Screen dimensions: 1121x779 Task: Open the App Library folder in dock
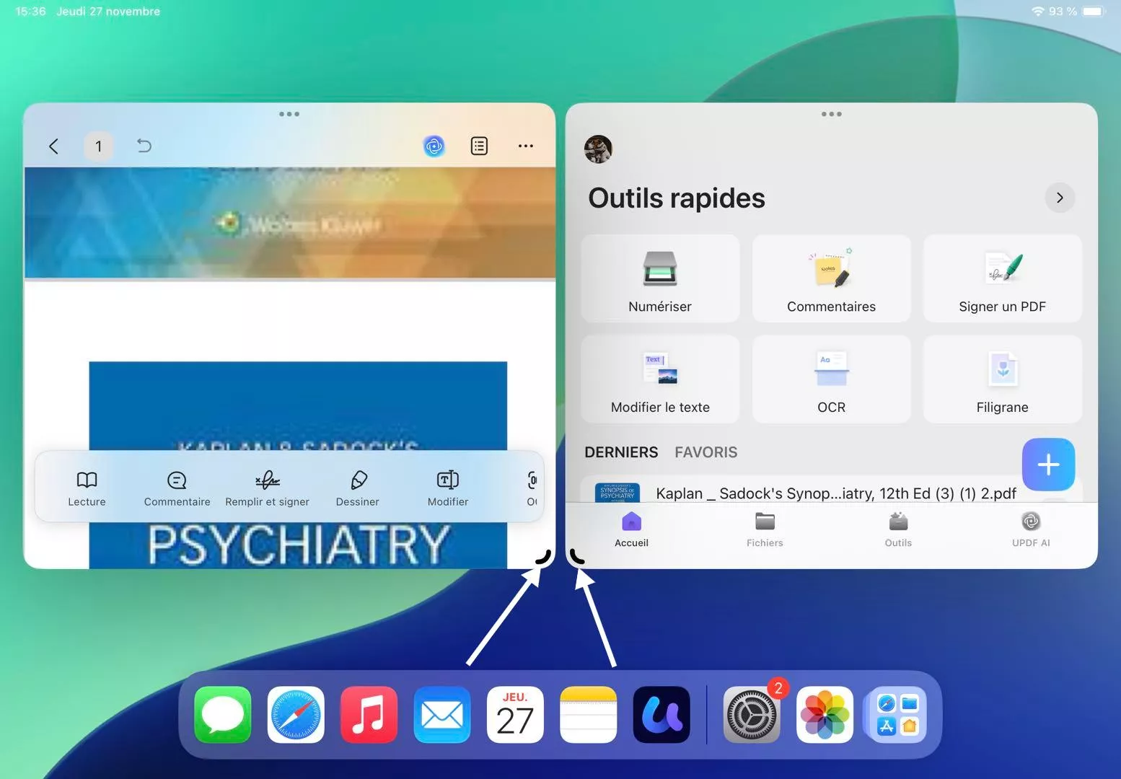pyautogui.click(x=897, y=715)
